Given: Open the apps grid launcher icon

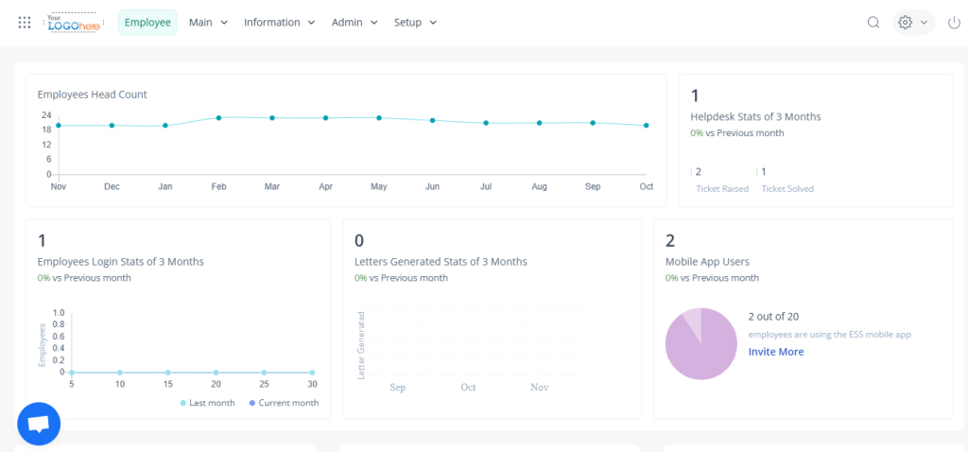Looking at the screenshot, I should coord(25,23).
